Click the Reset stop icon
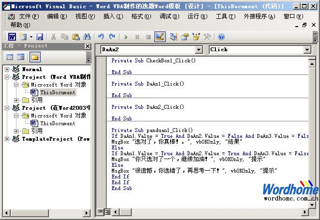Screen dimensions: 320x220 click(148, 37)
